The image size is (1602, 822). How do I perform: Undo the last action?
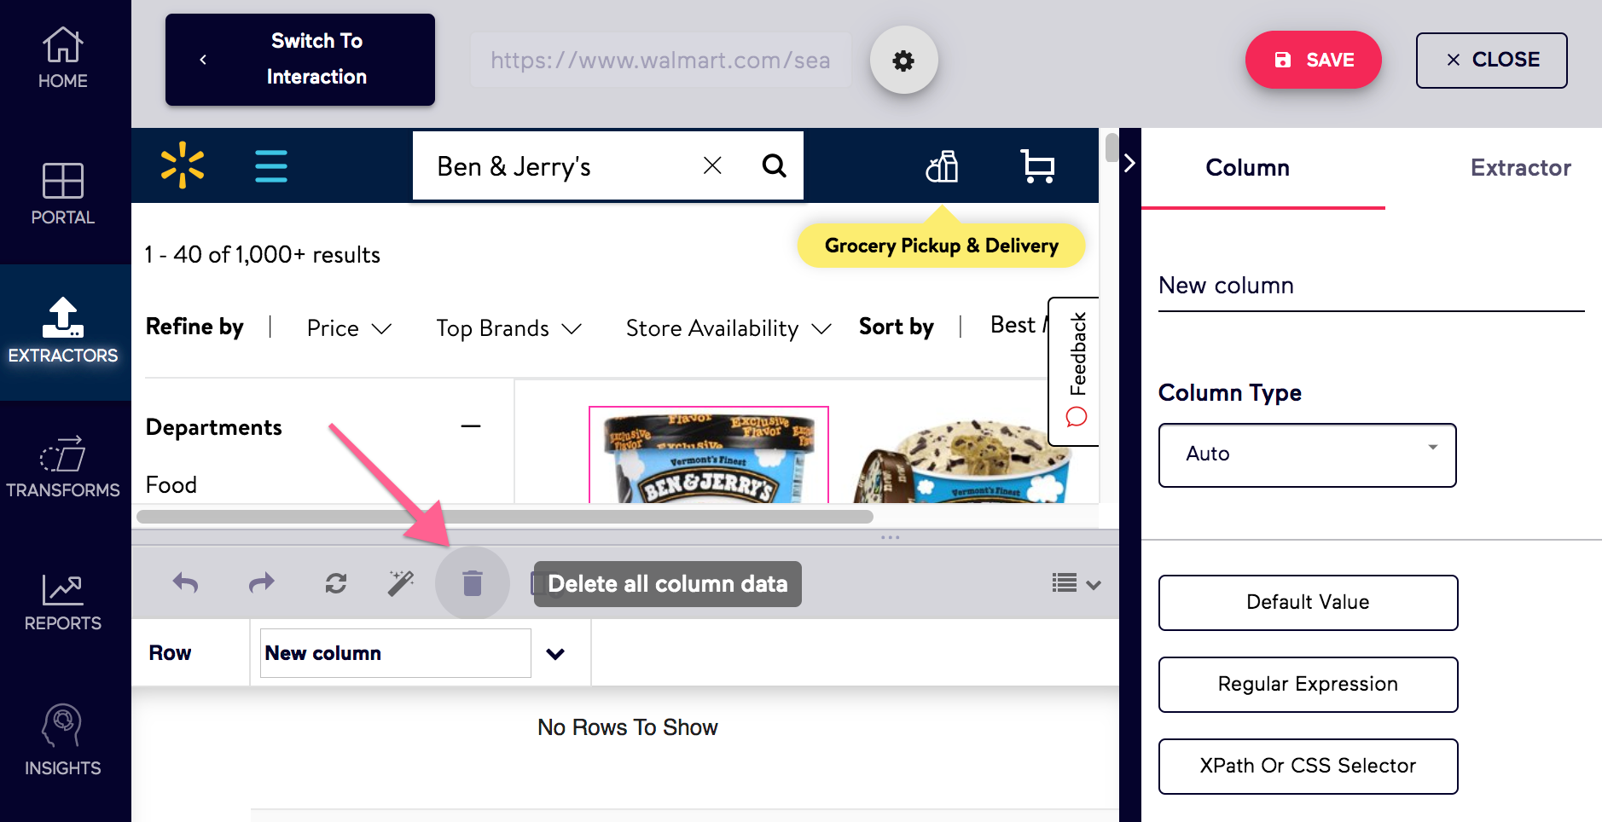[186, 583]
